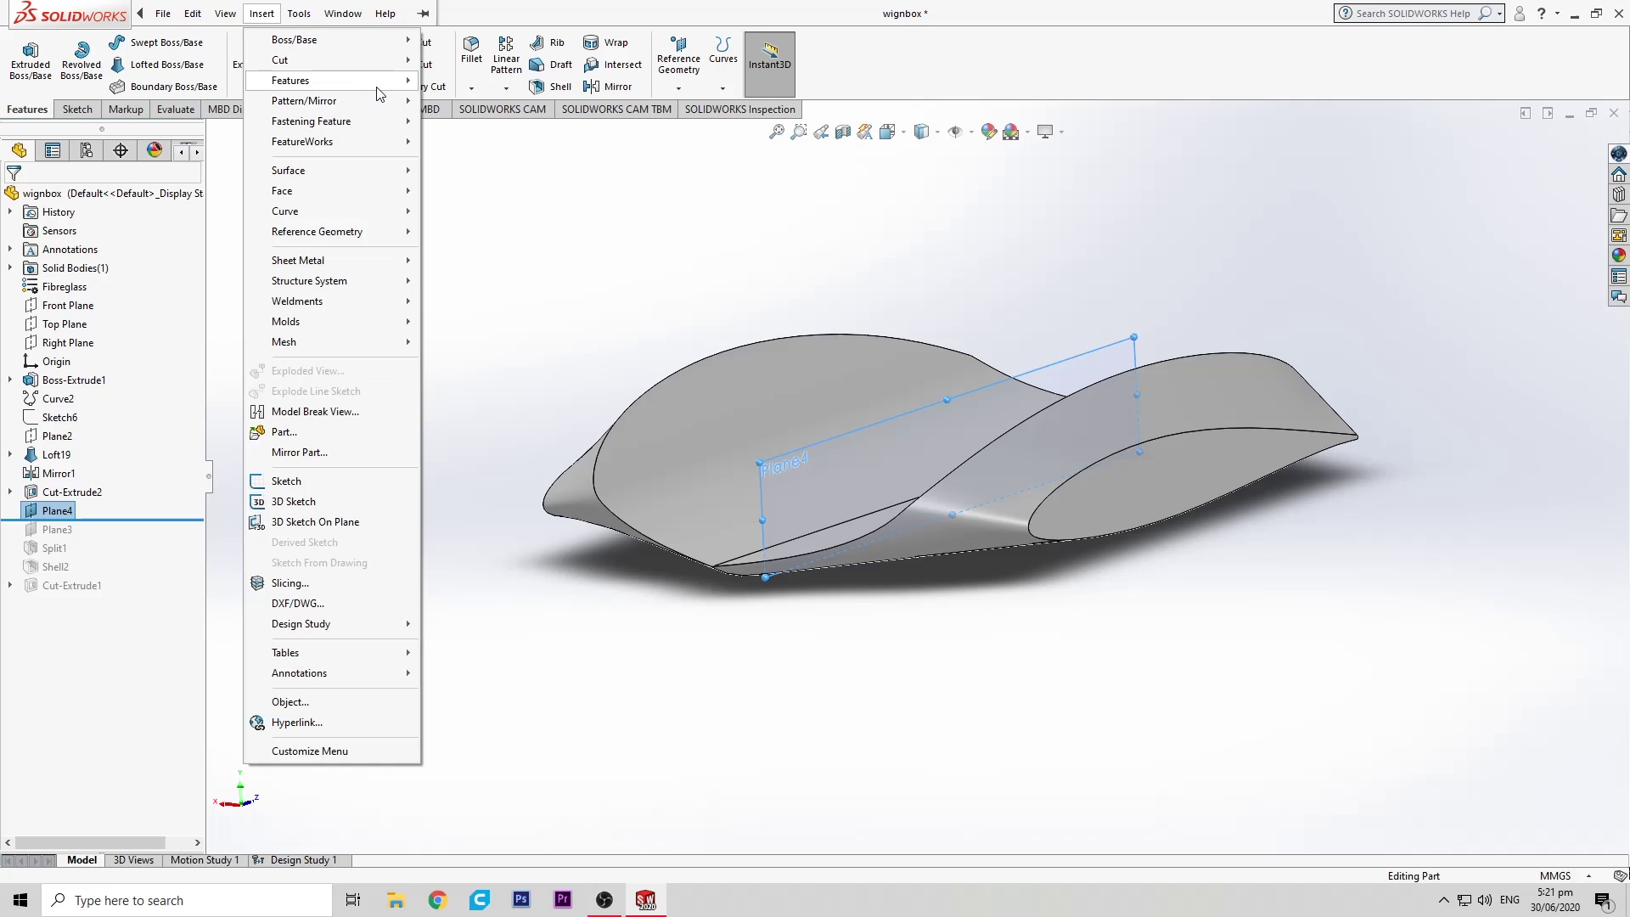Open the ConfigurationManager tab icon
This screenshot has height=917, width=1630.
tap(87, 151)
